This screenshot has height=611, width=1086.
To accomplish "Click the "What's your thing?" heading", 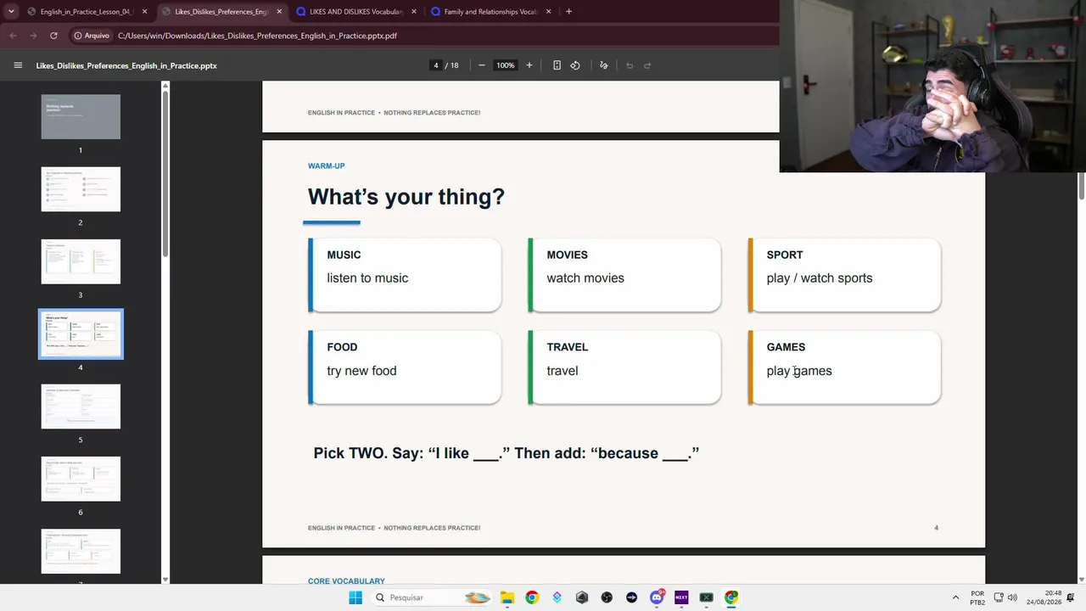I will pyautogui.click(x=406, y=197).
